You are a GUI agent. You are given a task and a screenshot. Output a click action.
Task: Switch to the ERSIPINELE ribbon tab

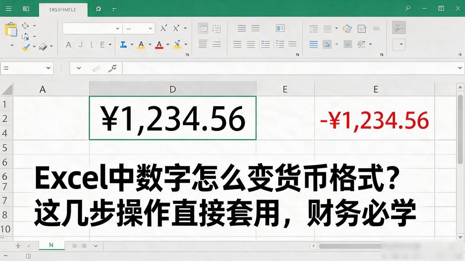pos(62,9)
